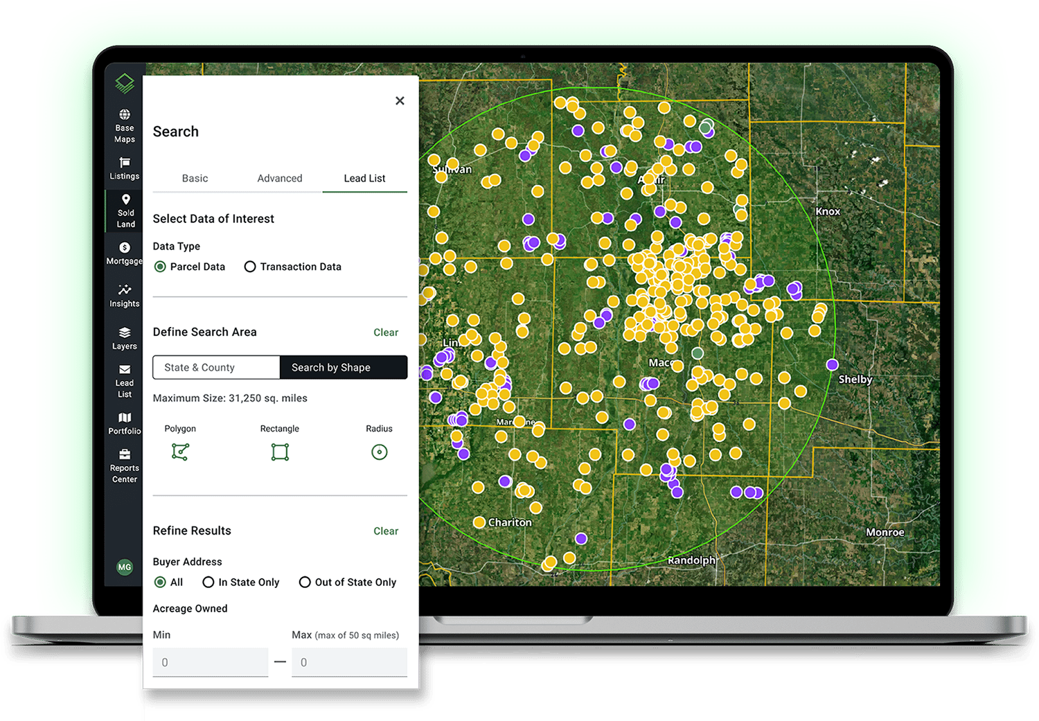Screen dimensions: 1039x721
Task: Select Parcel Data radio button
Action: 160,267
